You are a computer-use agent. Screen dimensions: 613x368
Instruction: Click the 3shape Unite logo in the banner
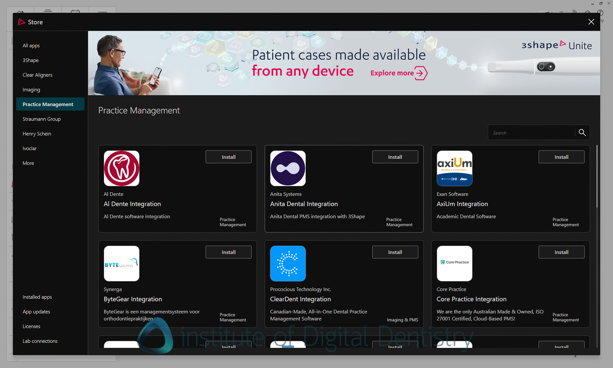556,45
